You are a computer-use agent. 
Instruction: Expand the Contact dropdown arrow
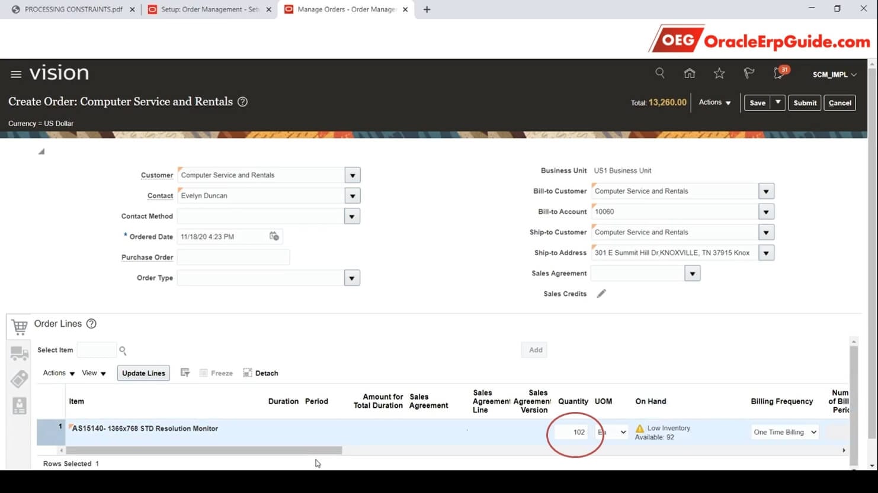(353, 196)
